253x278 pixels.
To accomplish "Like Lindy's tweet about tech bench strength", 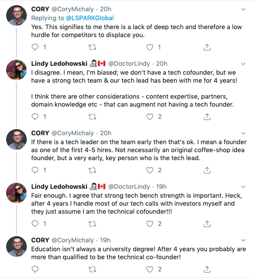I will click(150, 224).
